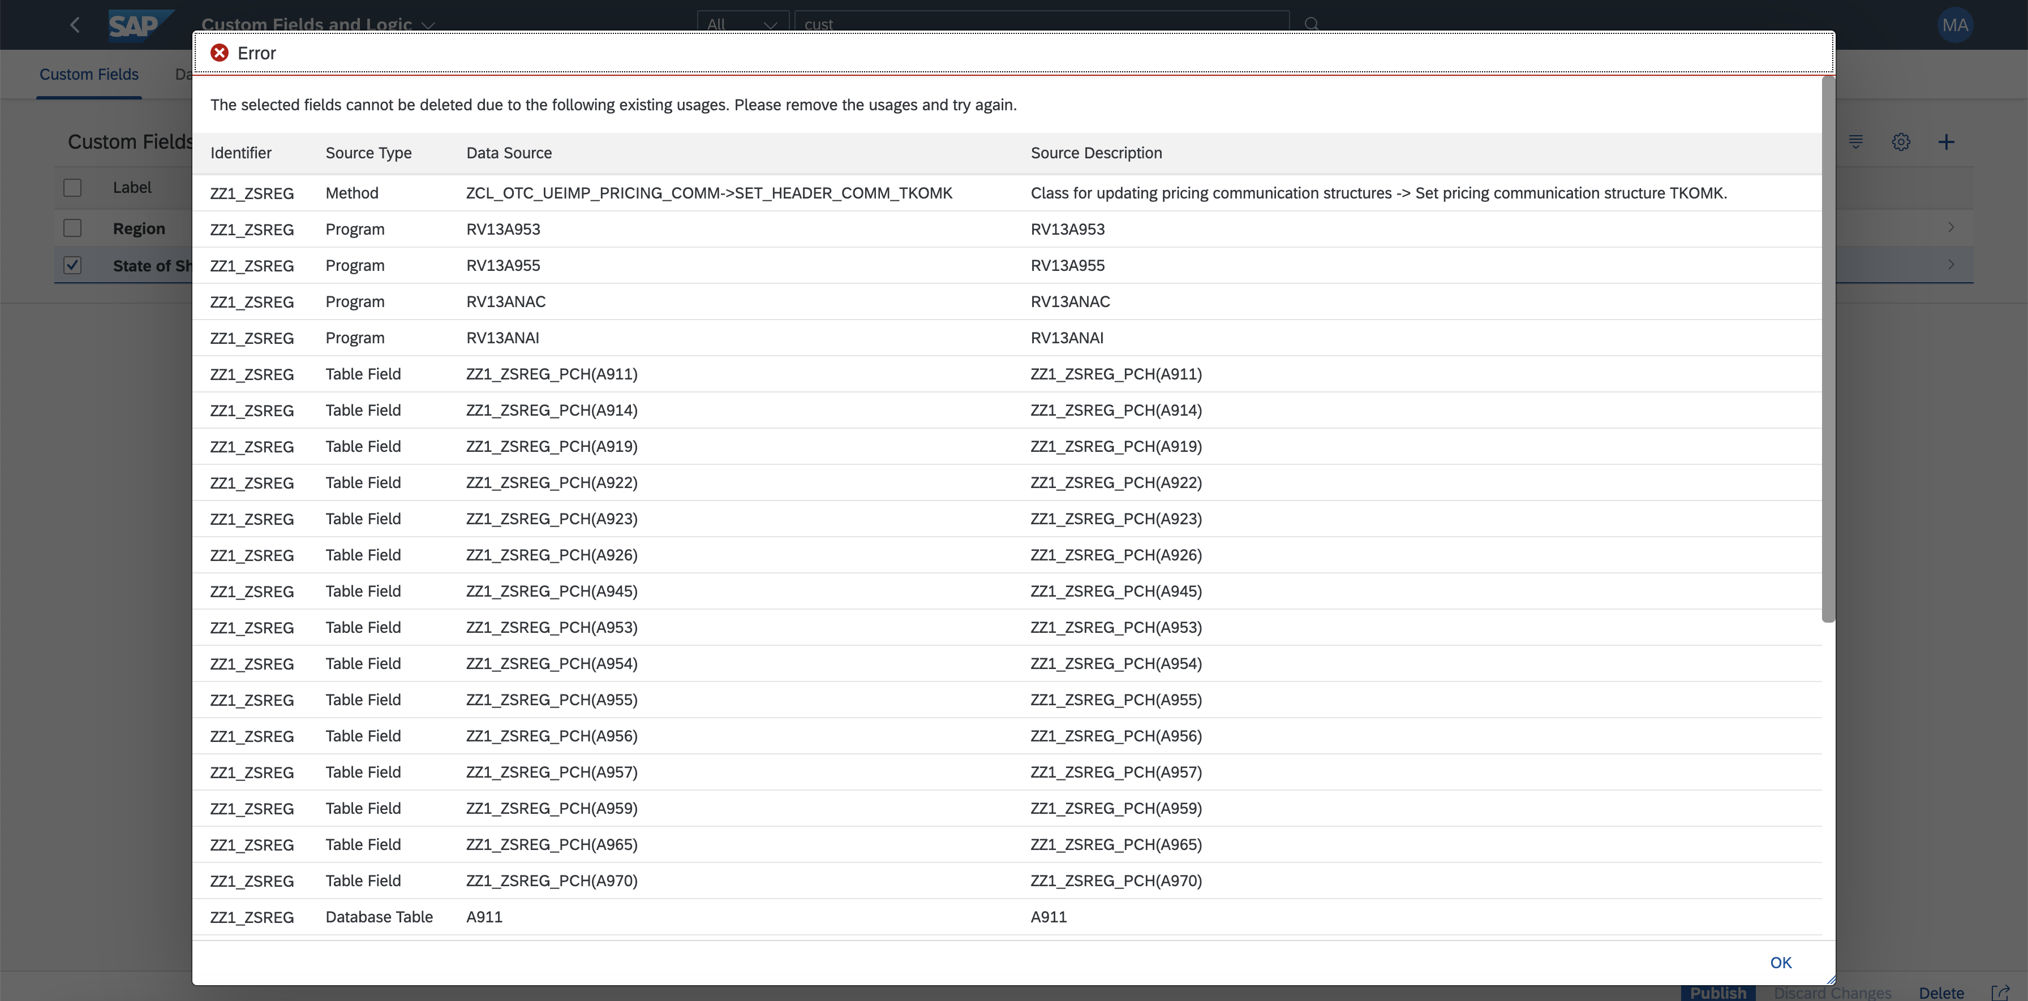
Task: Switch to the Custom Fields tab
Action: [x=89, y=74]
